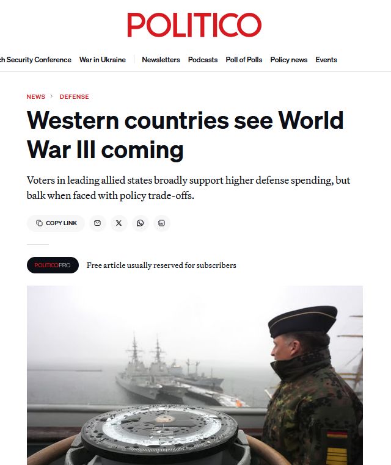Click the POLITICO logo at top
Screen dimensions: 391x465
coord(194,25)
